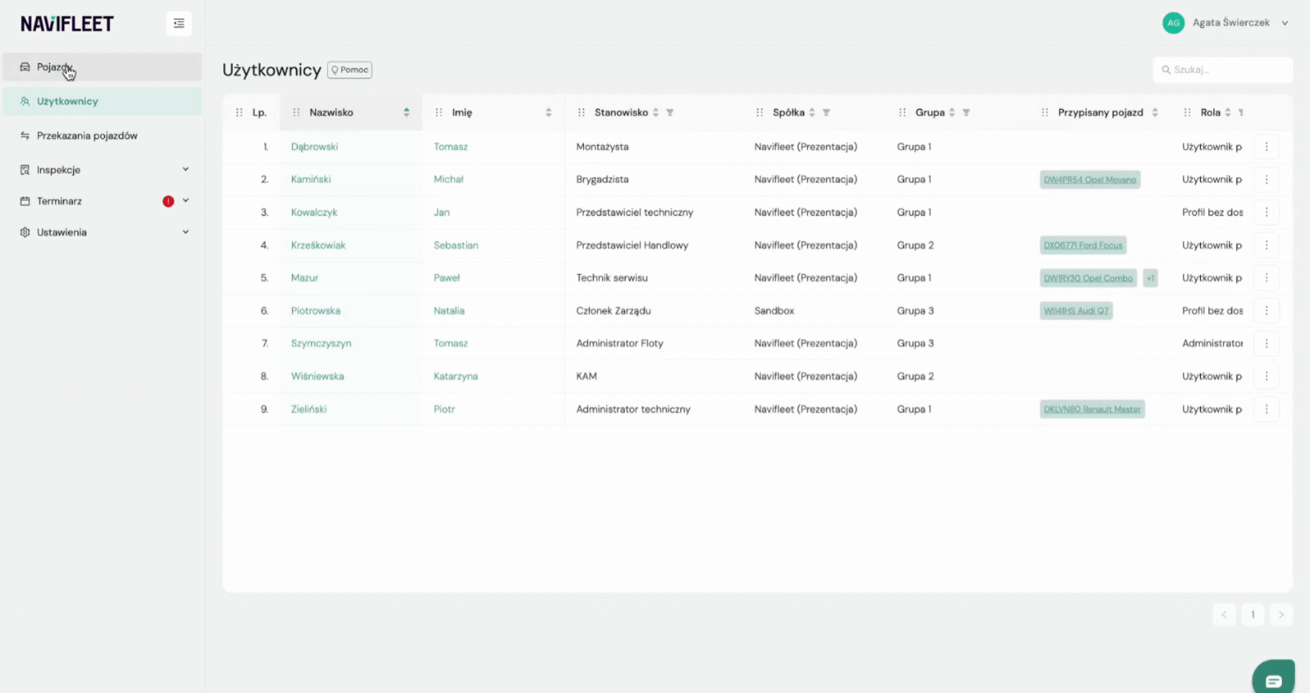
Task: Select page 1 in pagination
Action: click(1253, 614)
